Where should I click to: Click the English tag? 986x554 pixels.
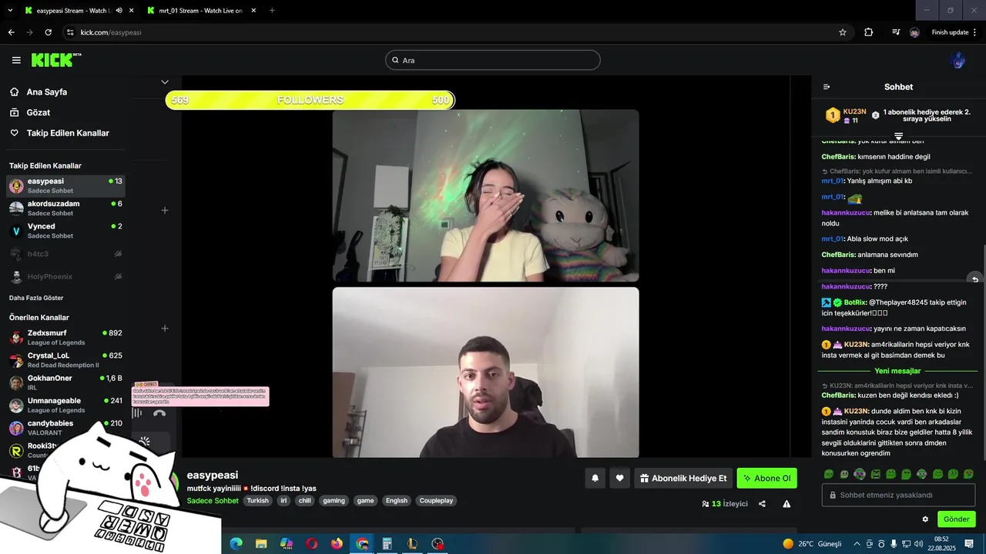[397, 500]
